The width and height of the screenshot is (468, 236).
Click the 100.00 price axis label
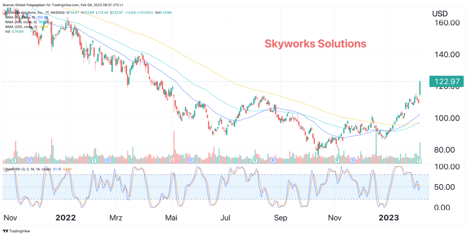point(447,118)
